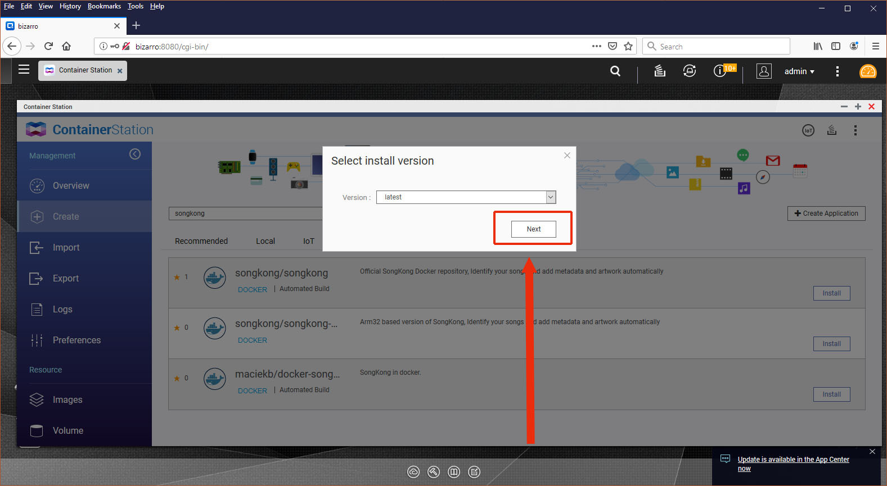Open Volume in the sidebar
Image resolution: width=887 pixels, height=486 pixels.
pos(84,430)
